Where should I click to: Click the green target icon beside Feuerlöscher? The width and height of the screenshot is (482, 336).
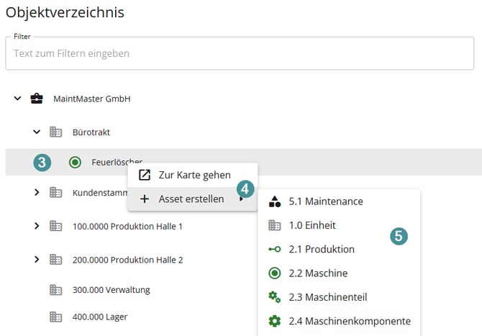click(75, 162)
